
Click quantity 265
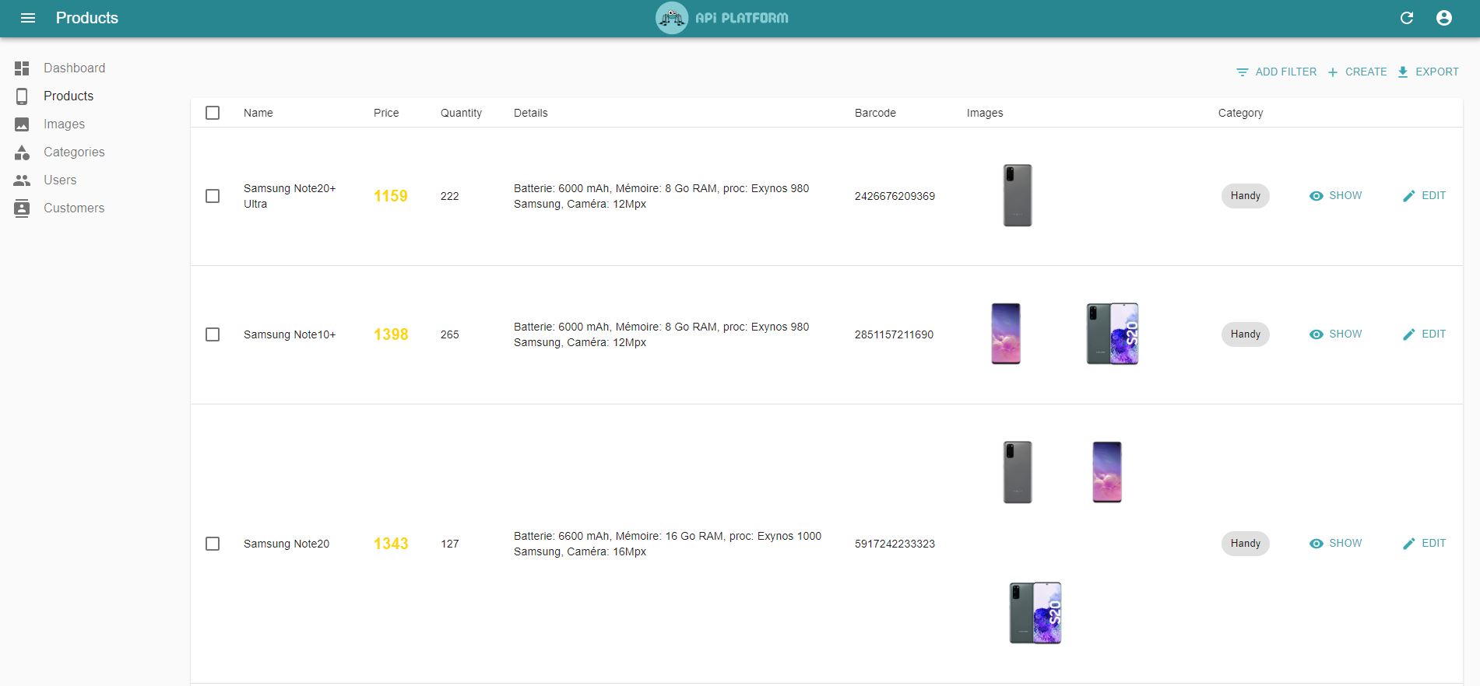(450, 334)
